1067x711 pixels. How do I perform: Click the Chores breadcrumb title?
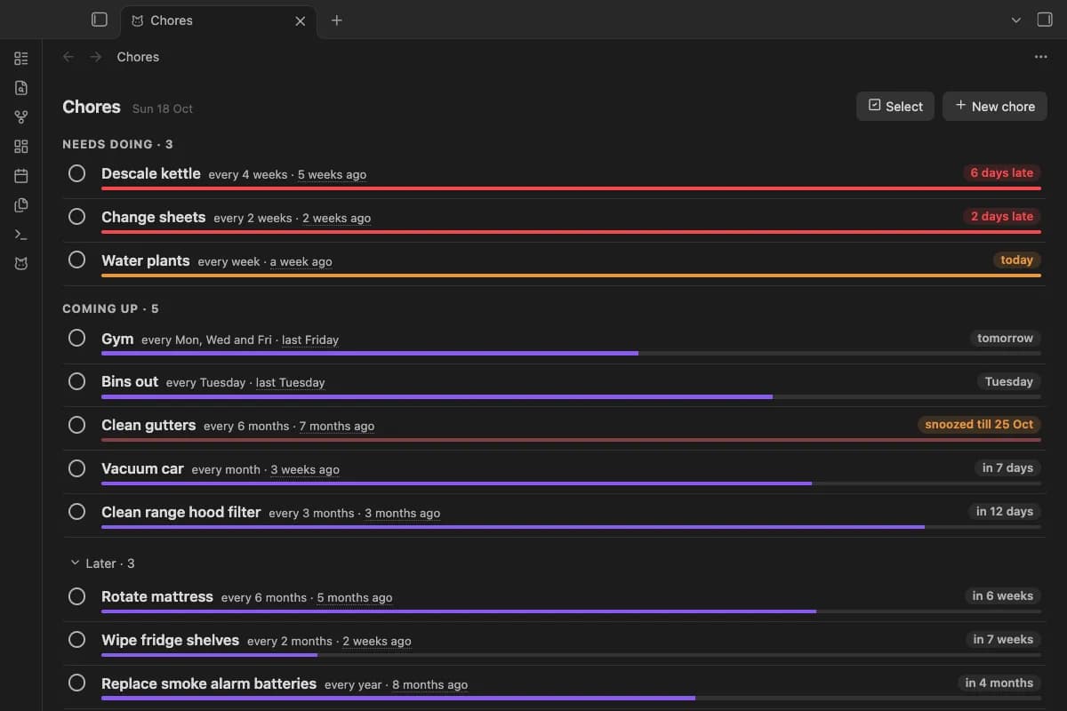tap(138, 57)
